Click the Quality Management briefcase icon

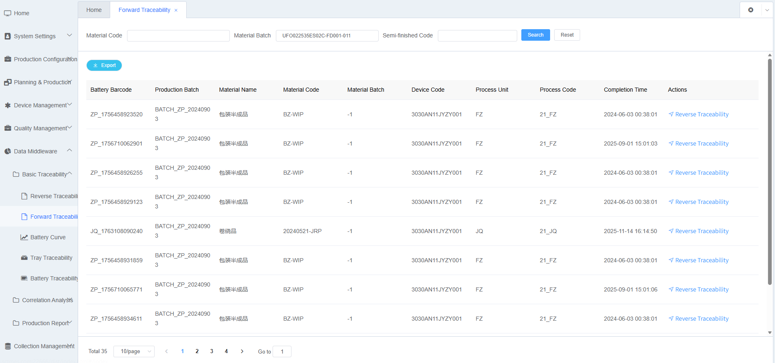click(7, 128)
